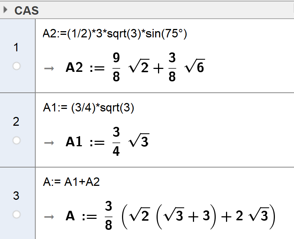Click the 3/4 fraction in row 2 output
Screen dimensions: 294x239
[x=116, y=142]
